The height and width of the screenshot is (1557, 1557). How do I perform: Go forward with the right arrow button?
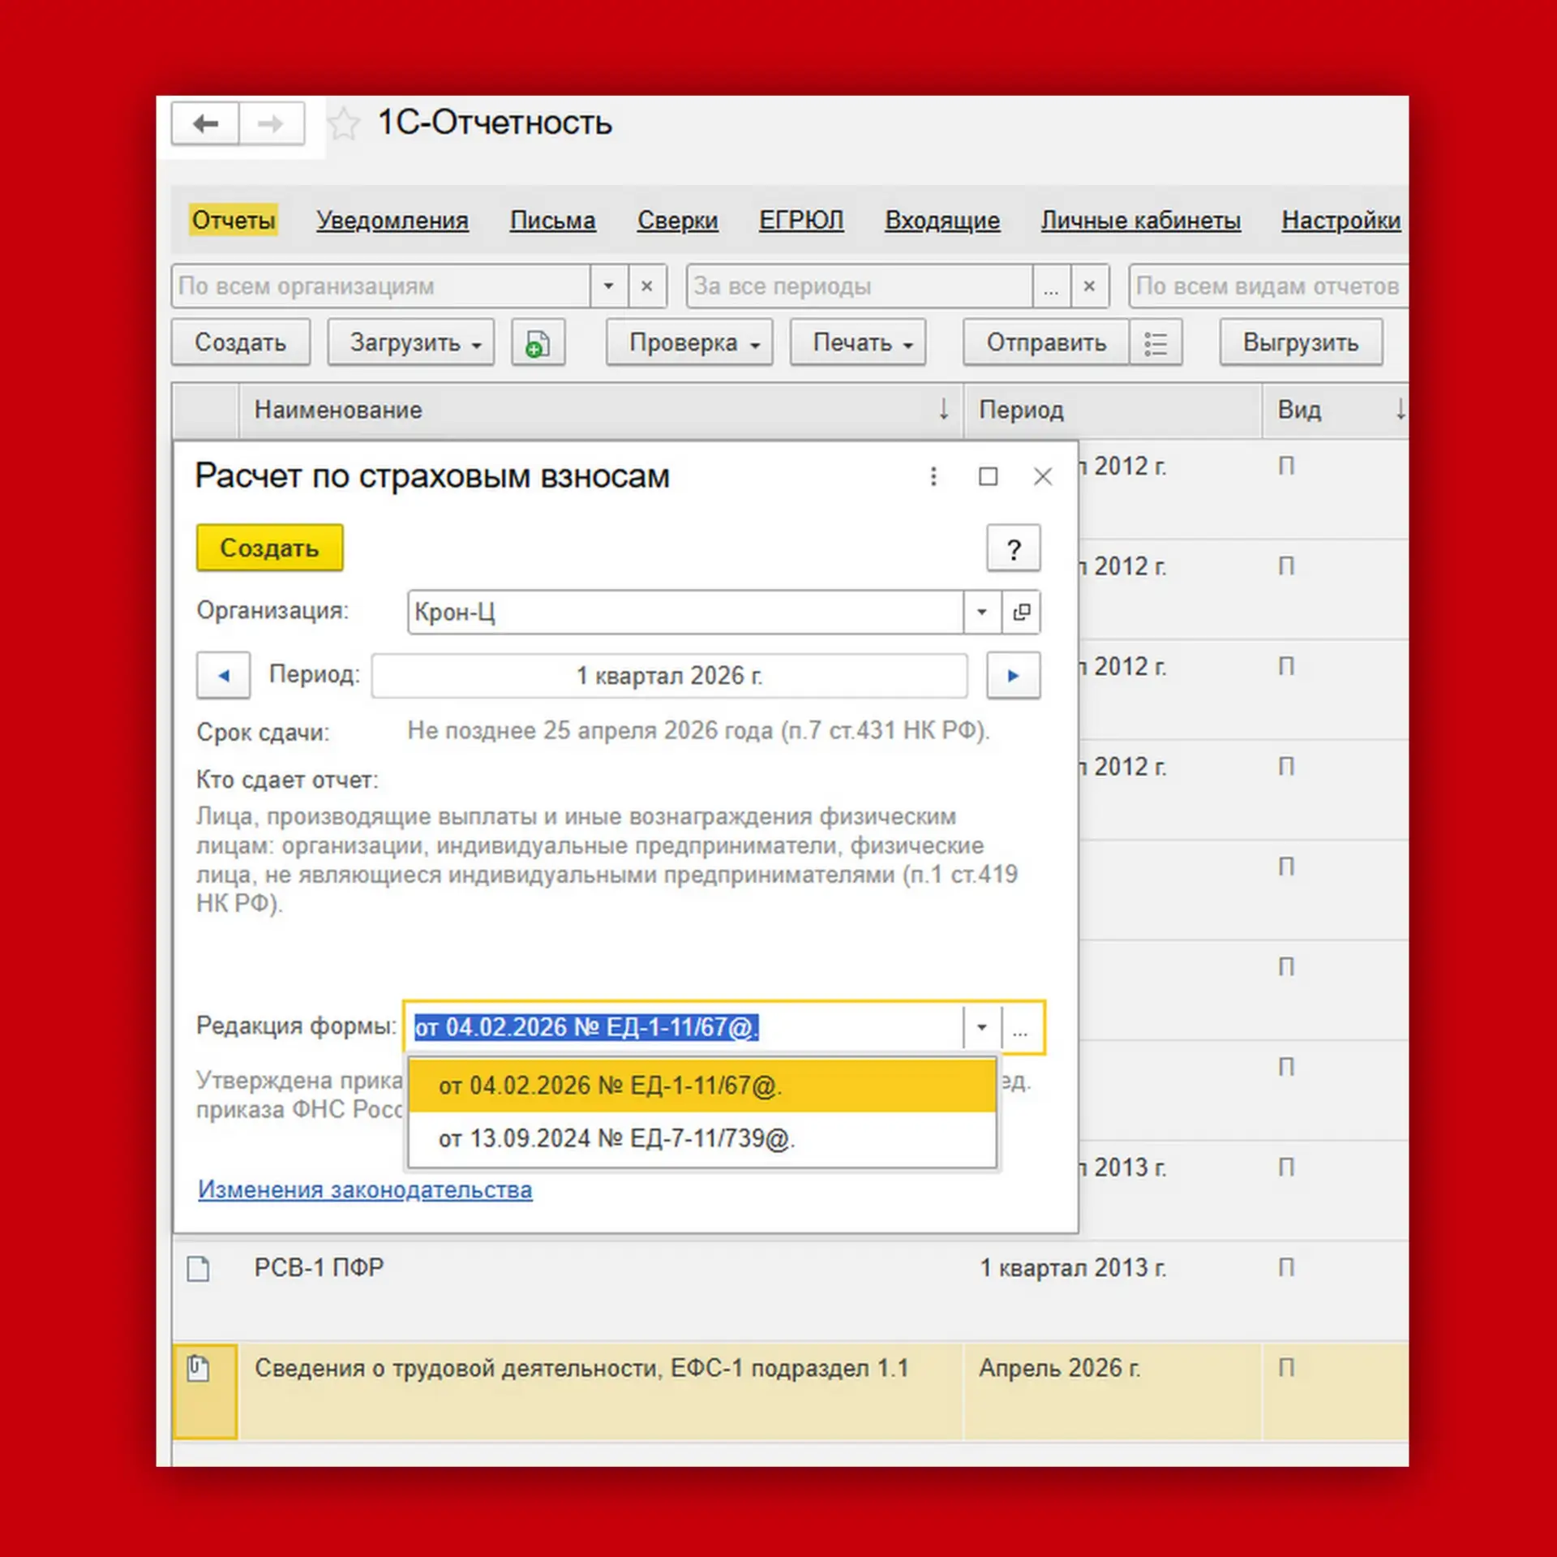[x=272, y=123]
